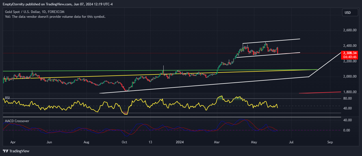
Task: Click the 40.00 level on RSI scale
Action: [x=348, y=108]
